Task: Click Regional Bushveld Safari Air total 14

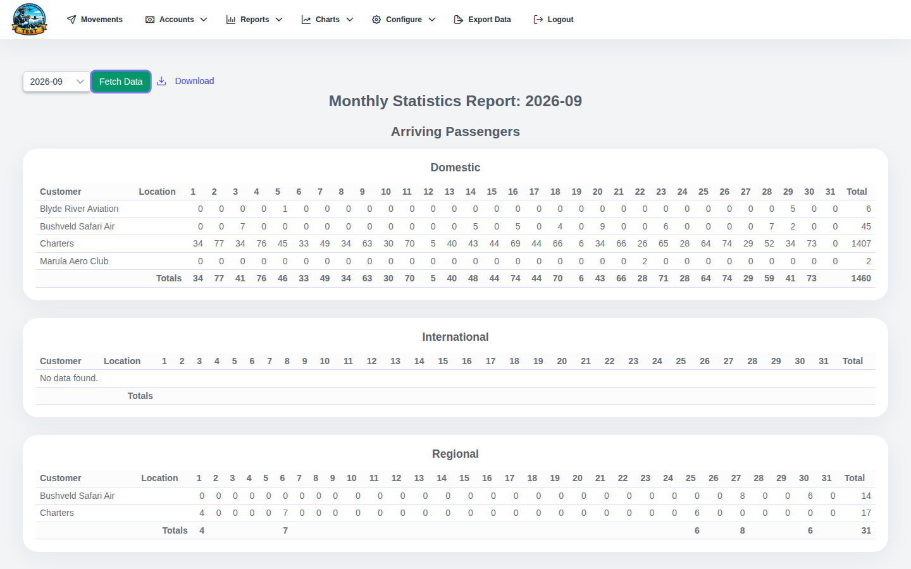Action: [866, 496]
